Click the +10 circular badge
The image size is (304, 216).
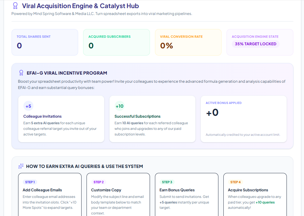click(x=119, y=106)
